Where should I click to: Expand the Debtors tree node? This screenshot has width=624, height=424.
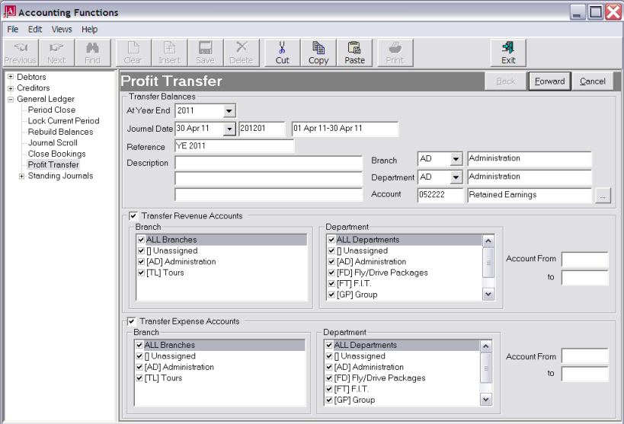11,78
